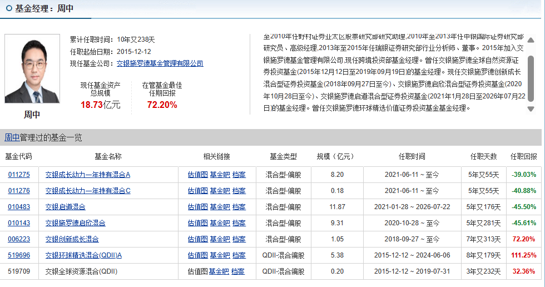This screenshot has height=287, width=545.
Task: Open 档案 for fund 519696
Action: pyautogui.click(x=239, y=255)
